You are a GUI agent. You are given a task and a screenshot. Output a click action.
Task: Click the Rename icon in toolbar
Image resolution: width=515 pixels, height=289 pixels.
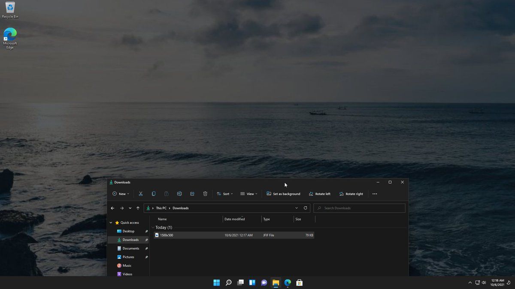point(179,194)
